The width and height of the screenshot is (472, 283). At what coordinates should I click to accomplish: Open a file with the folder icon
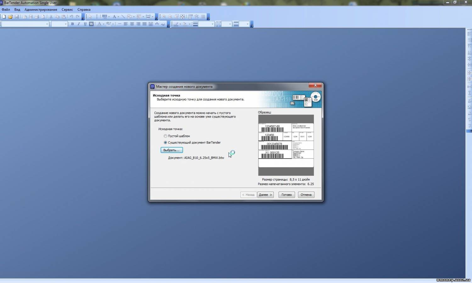pos(10,17)
